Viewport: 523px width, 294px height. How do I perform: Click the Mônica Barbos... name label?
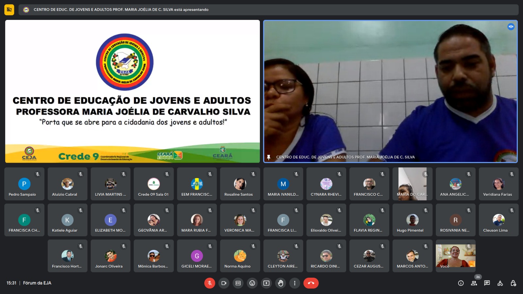(153, 266)
